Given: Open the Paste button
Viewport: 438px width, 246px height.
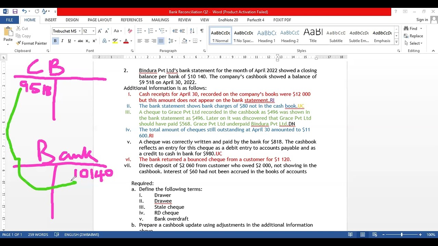Looking at the screenshot, I should tap(8, 36).
